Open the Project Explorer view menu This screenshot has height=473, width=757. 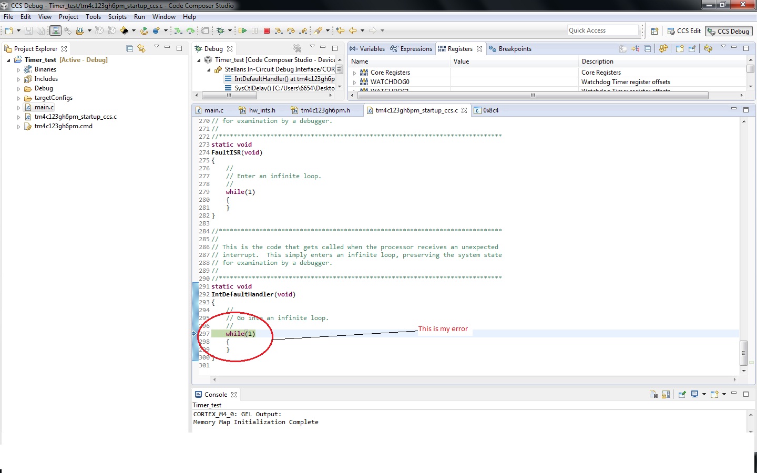[x=156, y=47]
